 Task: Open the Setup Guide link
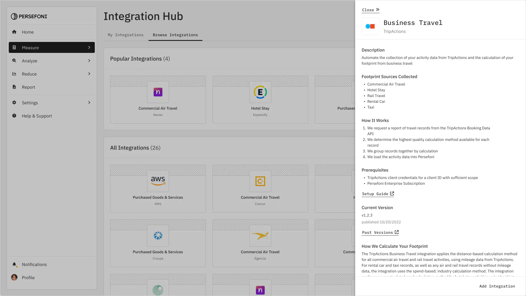[x=378, y=194]
